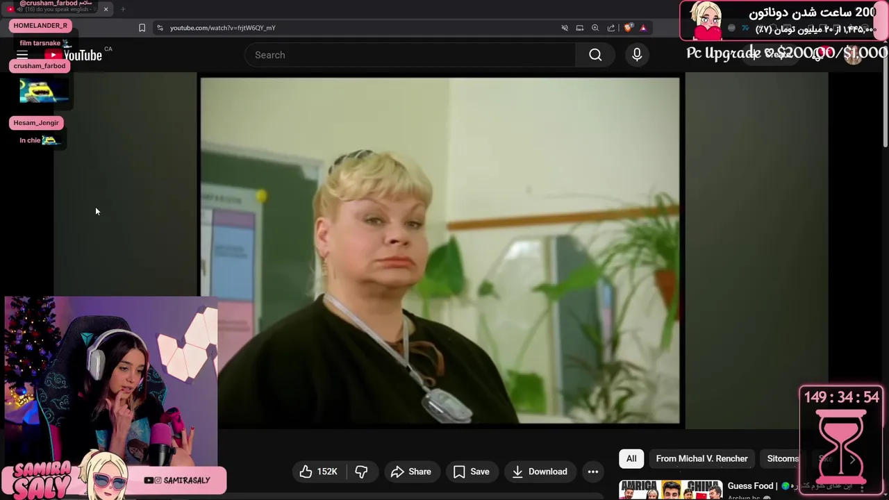Open picture-in-picture icon in address bar
This screenshot has height=500, width=889.
580,28
